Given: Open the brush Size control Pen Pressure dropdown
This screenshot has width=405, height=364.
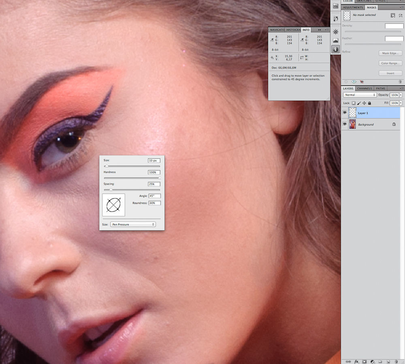Looking at the screenshot, I should pyautogui.click(x=133, y=224).
